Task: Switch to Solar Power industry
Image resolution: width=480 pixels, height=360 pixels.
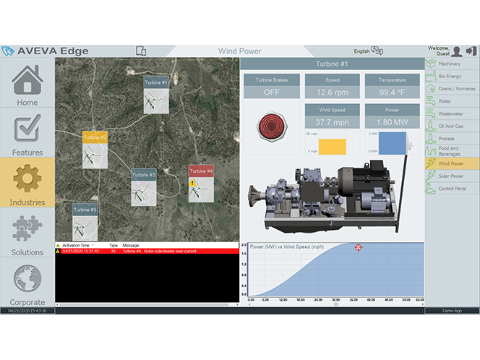Action: coord(451,176)
